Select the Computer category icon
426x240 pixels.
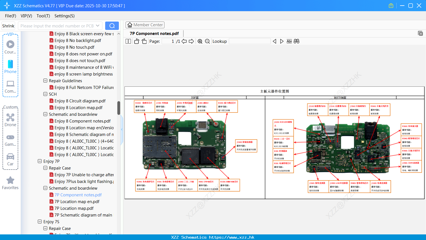[10, 84]
